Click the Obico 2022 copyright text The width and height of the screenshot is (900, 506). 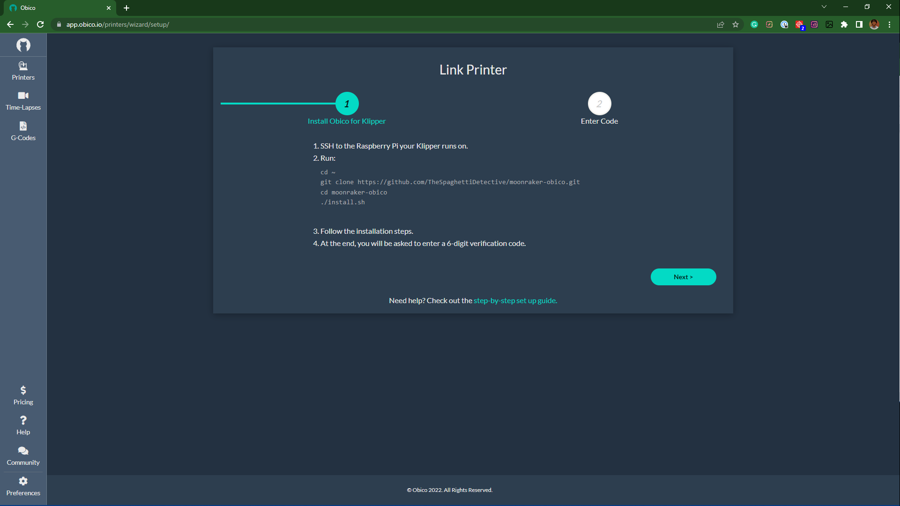(449, 490)
